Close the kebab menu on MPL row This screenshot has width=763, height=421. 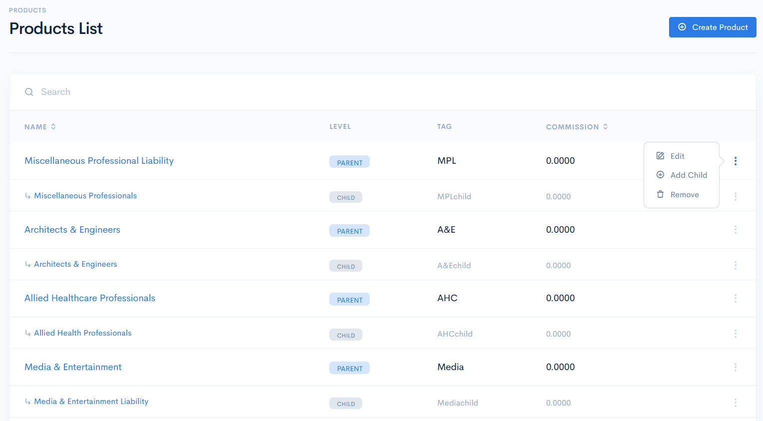(735, 161)
